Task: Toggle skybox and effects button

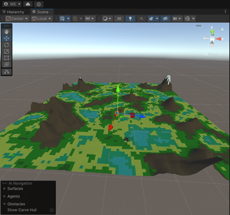Action: [x=151, y=19]
